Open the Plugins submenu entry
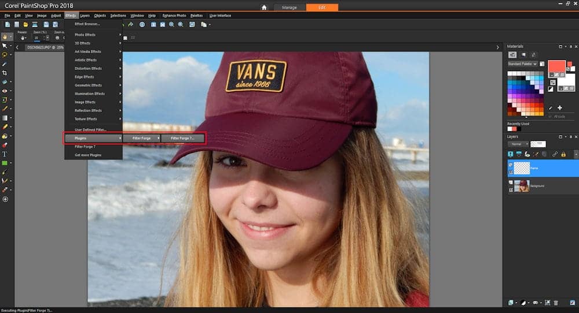 pyautogui.click(x=93, y=138)
